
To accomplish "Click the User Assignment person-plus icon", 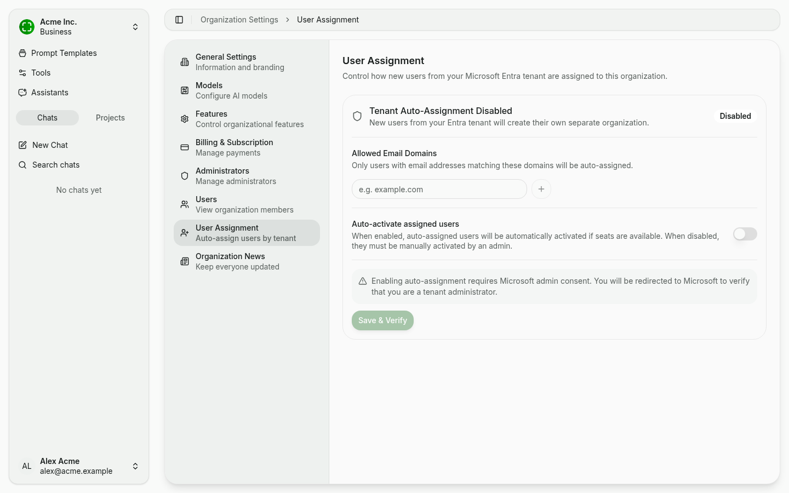I will coord(185,233).
